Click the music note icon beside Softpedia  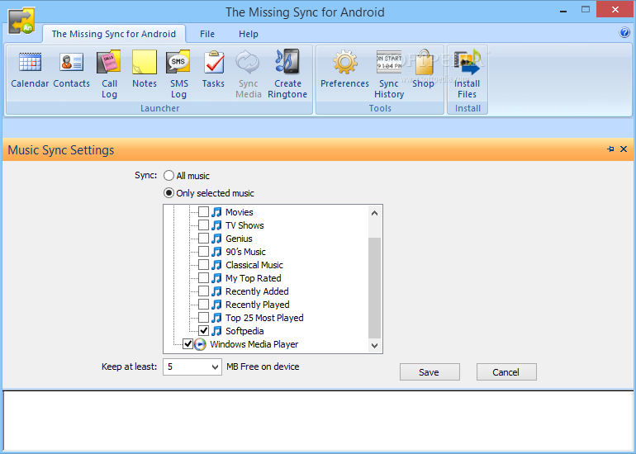pos(217,331)
